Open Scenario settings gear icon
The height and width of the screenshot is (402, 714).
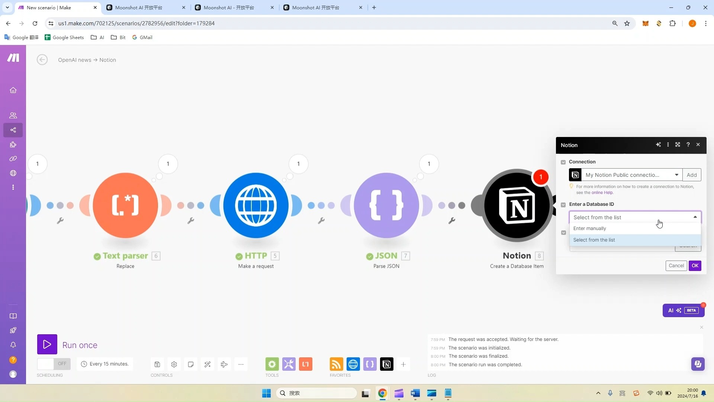coord(174,364)
